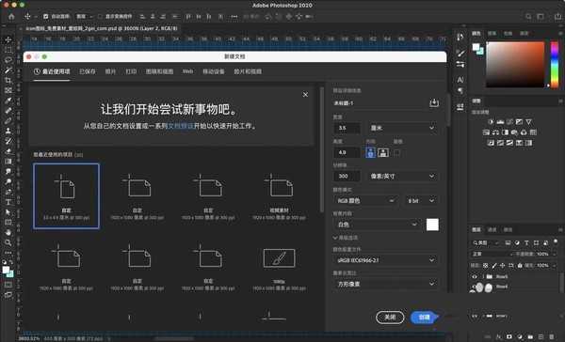
Task: Open the pixel aspect ratio dropdown (方形像素)
Action: point(385,284)
